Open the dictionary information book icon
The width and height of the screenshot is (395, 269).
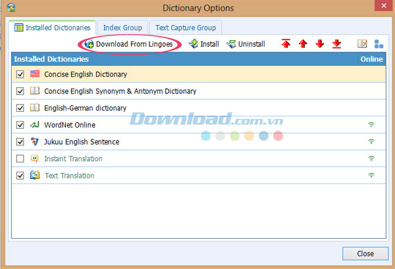(361, 44)
